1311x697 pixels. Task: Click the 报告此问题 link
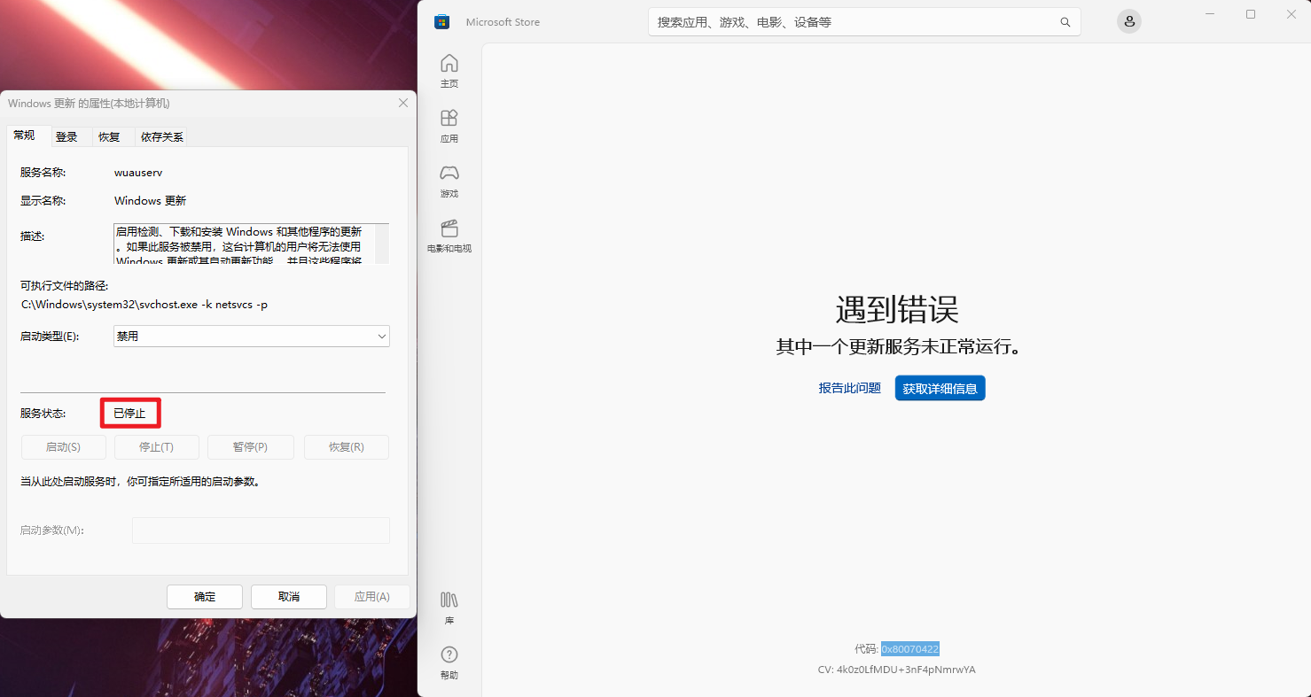849,387
